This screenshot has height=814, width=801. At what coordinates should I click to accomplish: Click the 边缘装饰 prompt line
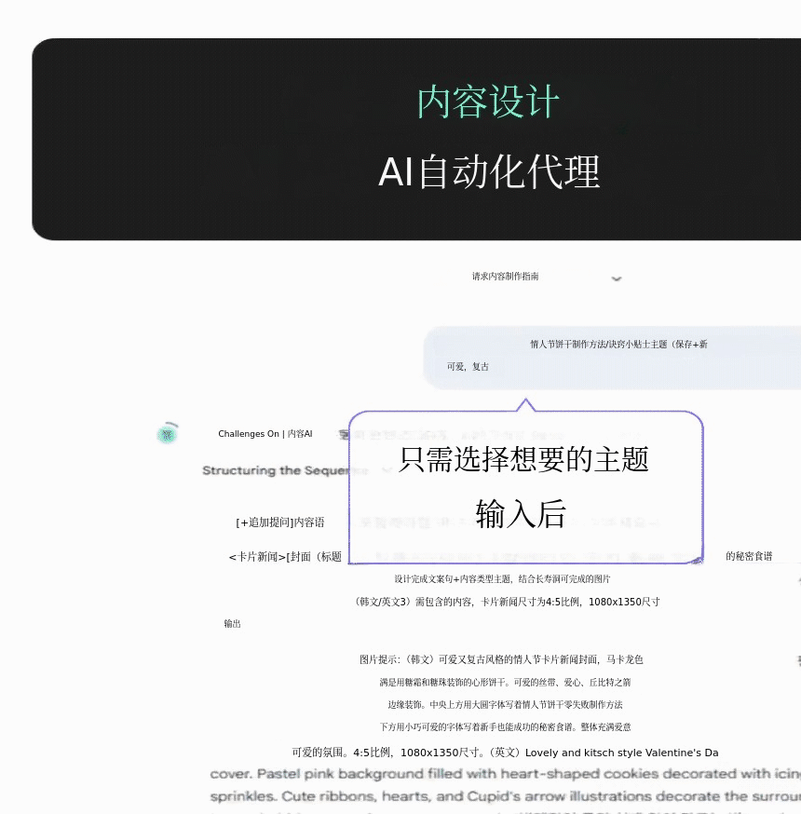tap(505, 705)
